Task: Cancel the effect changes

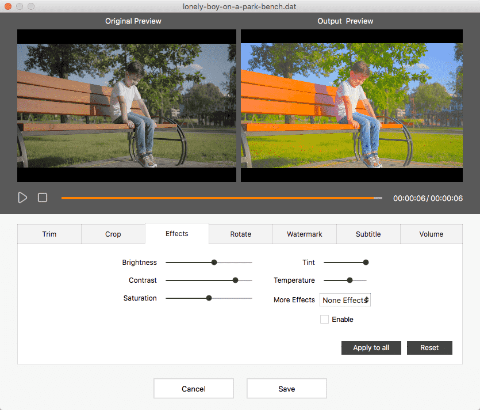Action: pos(193,388)
